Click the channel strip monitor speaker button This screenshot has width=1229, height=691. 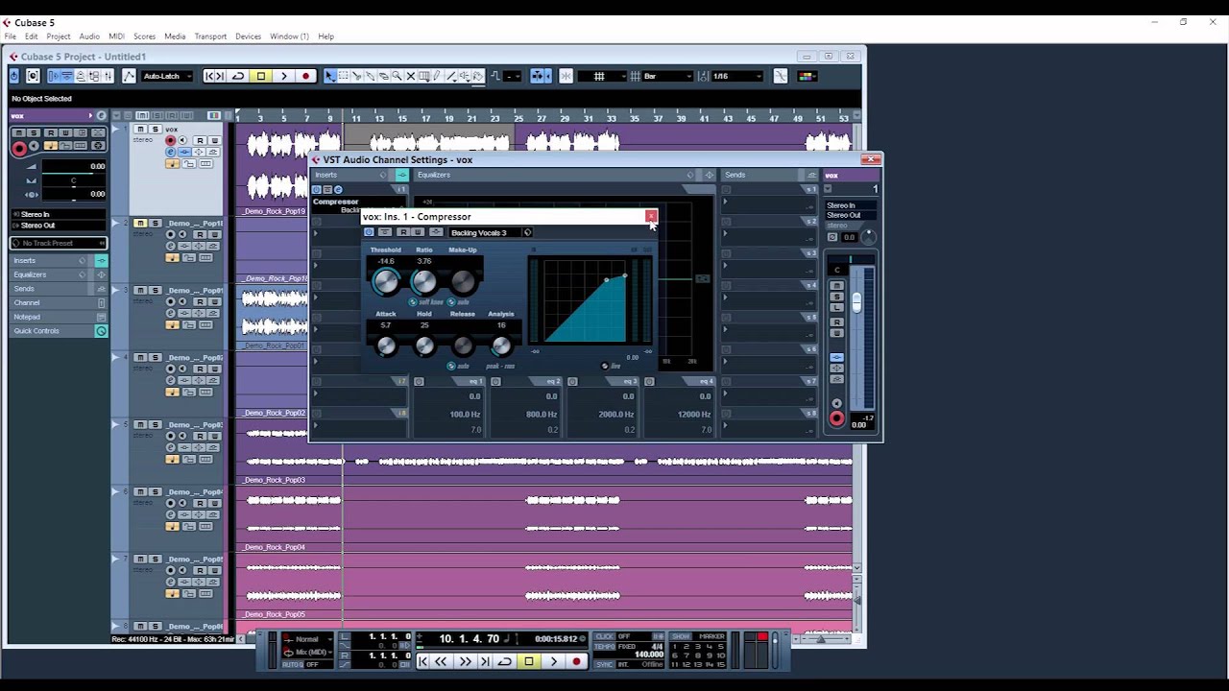click(x=836, y=404)
